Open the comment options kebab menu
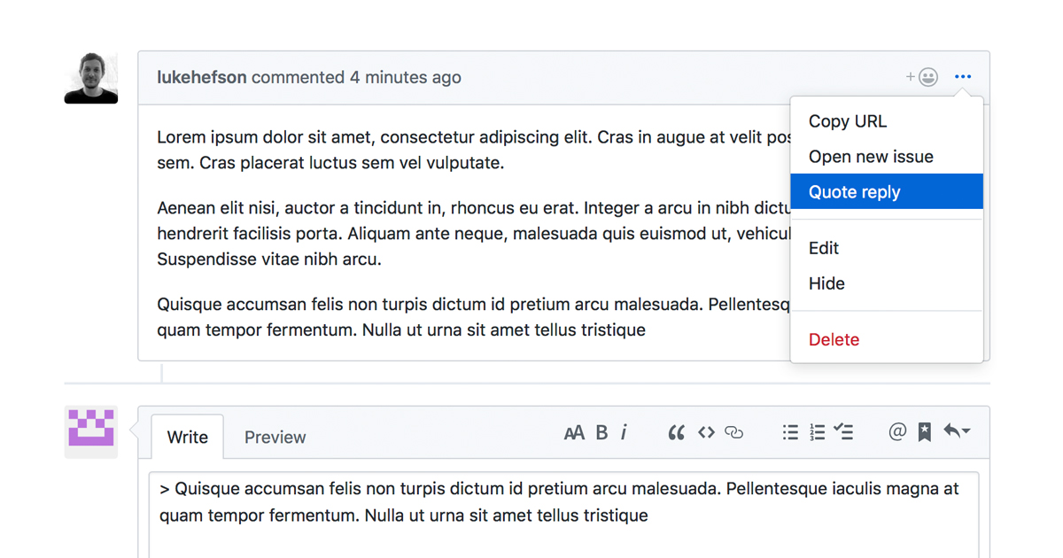The width and height of the screenshot is (1063, 558). tap(963, 77)
